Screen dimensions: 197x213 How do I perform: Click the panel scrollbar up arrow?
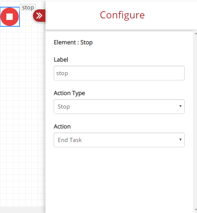tap(195, 33)
